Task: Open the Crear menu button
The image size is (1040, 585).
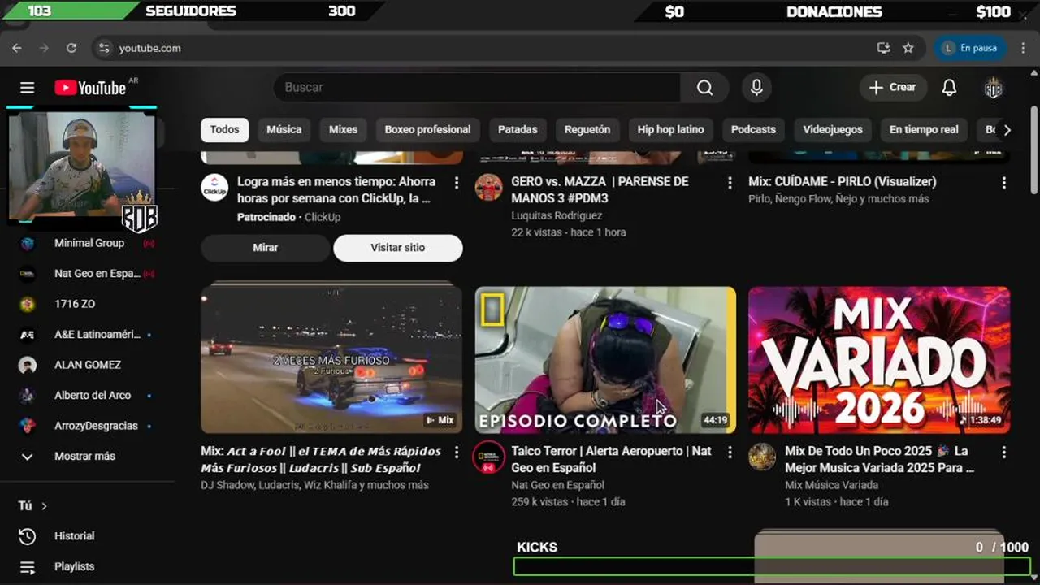Action: [893, 87]
